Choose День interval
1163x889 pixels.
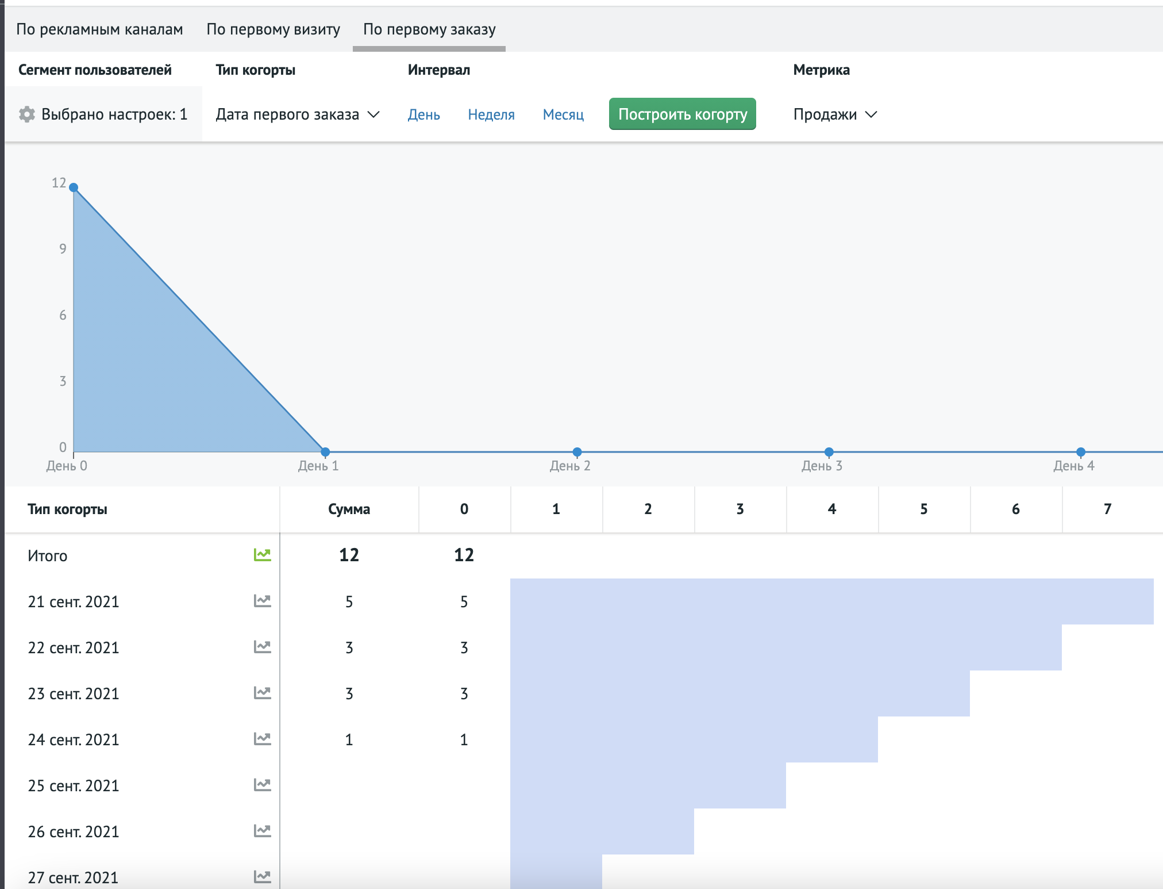(424, 114)
